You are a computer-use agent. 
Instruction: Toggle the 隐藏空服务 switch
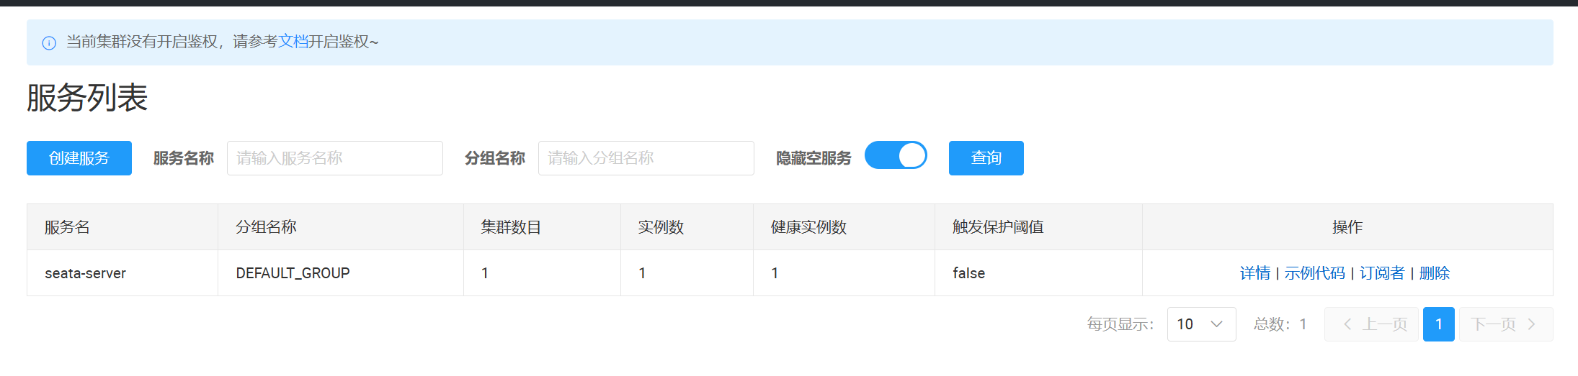(896, 155)
